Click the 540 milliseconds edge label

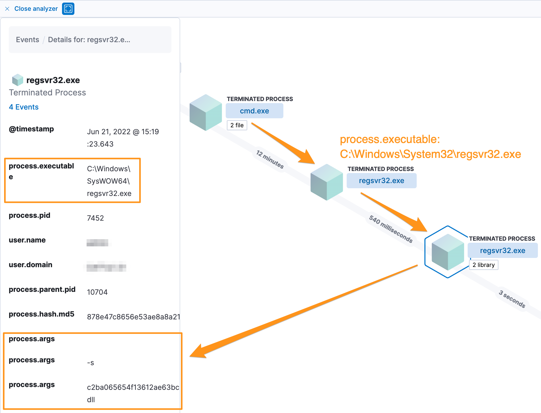click(x=391, y=229)
